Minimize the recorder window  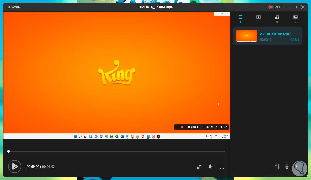click(x=288, y=7)
